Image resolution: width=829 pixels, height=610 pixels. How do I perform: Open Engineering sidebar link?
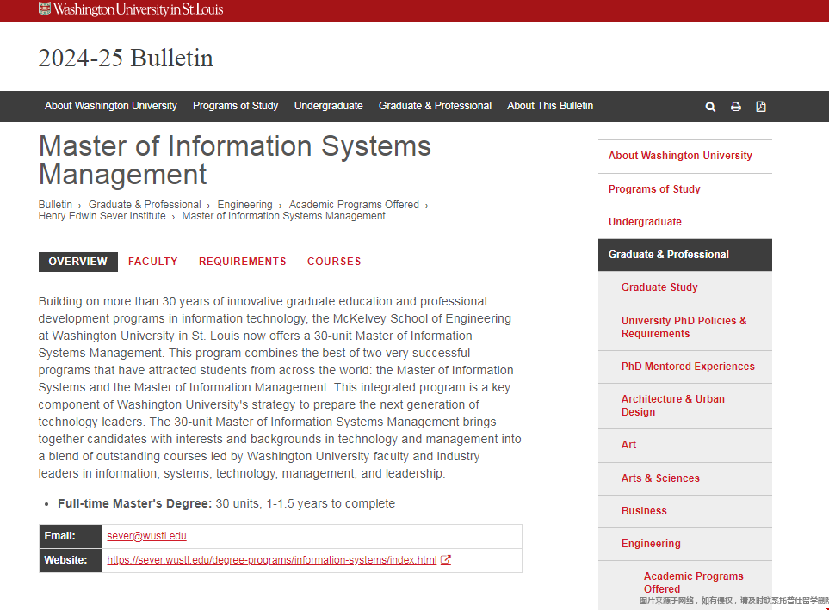coord(684,544)
